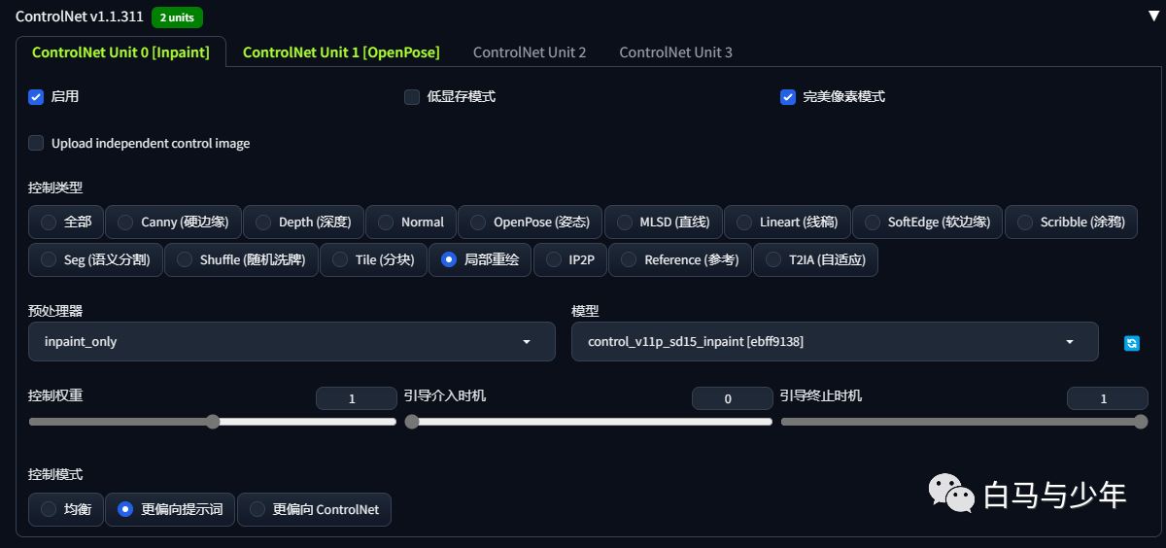Check Upload independent control image
This screenshot has width=1166, height=548.
pyautogui.click(x=36, y=143)
